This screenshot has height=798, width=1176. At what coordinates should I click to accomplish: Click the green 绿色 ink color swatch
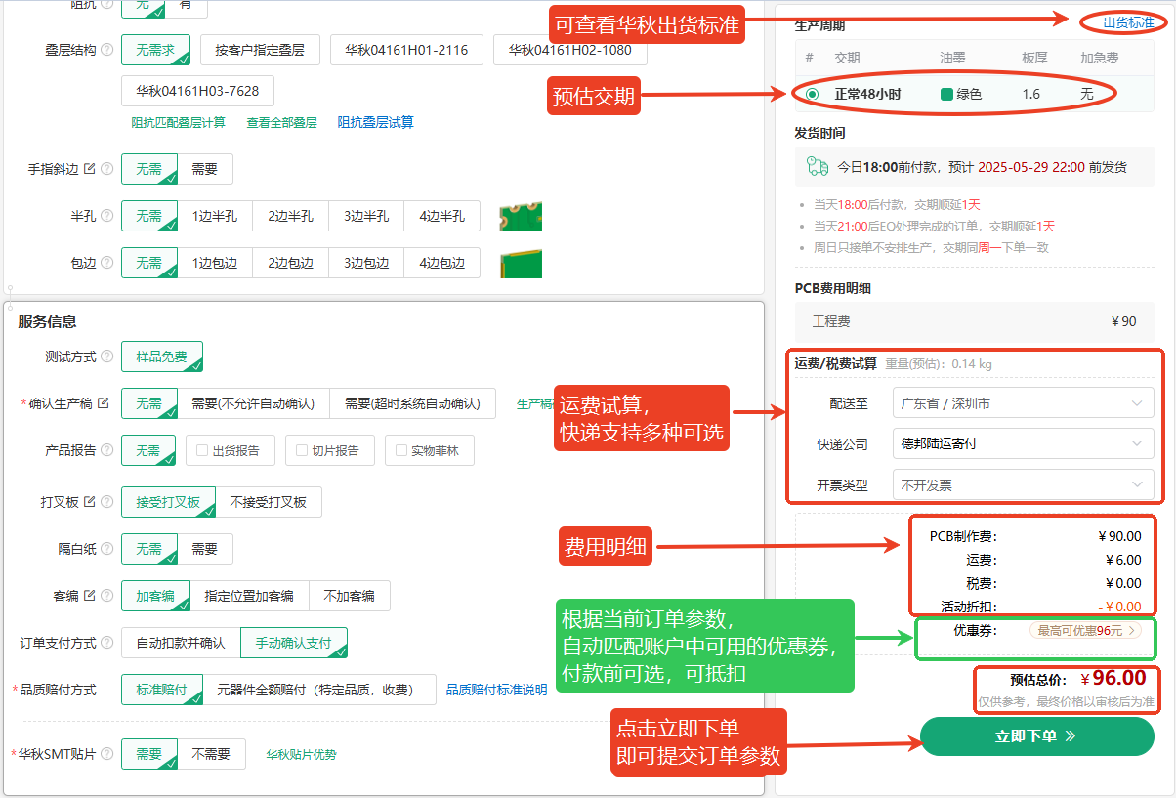[946, 95]
